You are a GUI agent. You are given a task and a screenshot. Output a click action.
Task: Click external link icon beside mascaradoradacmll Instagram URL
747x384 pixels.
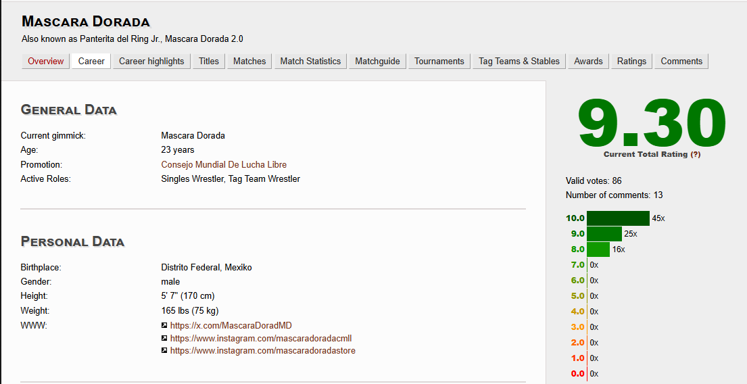164,338
